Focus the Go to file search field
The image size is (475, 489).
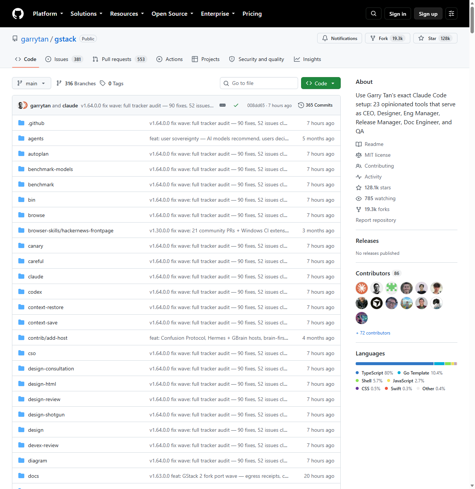259,83
